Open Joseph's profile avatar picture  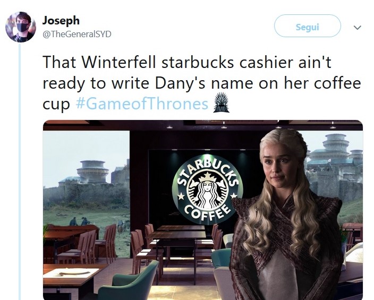pyautogui.click(x=21, y=27)
